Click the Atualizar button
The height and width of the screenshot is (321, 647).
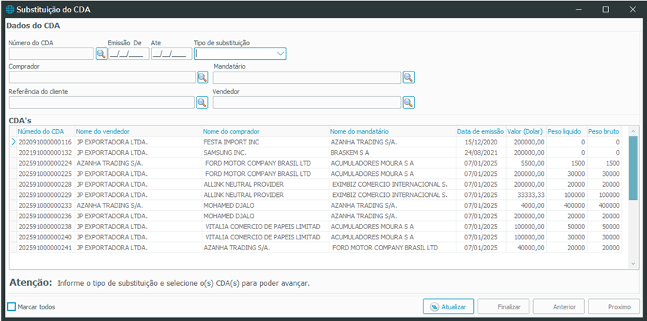click(x=448, y=306)
